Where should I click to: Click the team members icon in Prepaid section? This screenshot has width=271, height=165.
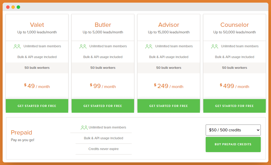pos(84,128)
